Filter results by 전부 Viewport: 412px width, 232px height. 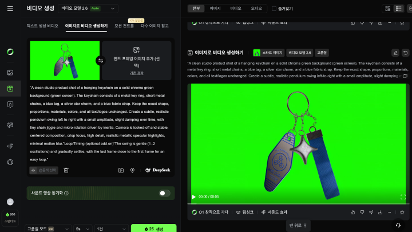coord(196,9)
